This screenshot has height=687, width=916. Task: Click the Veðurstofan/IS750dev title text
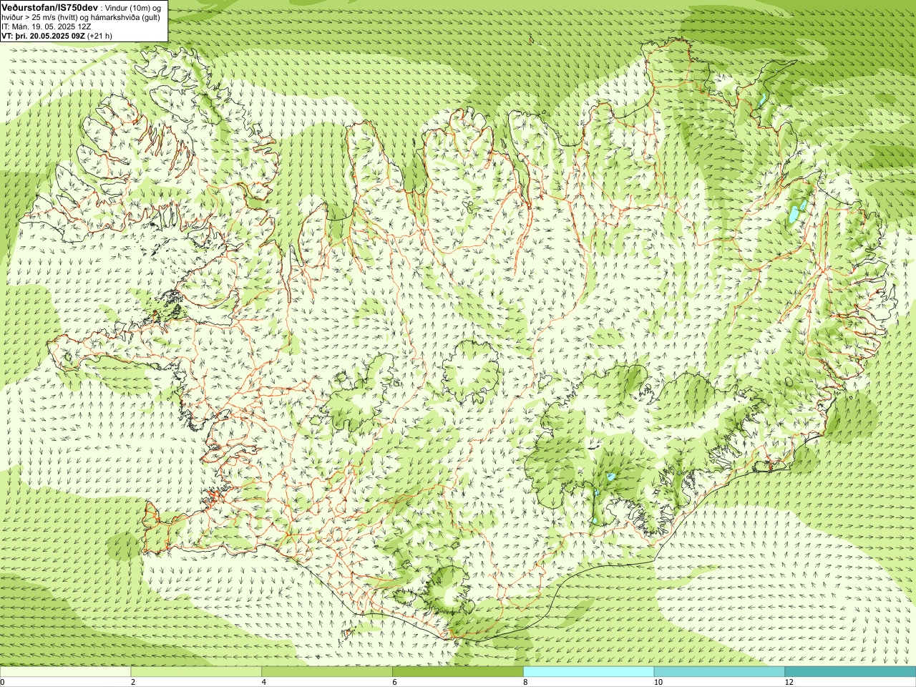pos(49,7)
